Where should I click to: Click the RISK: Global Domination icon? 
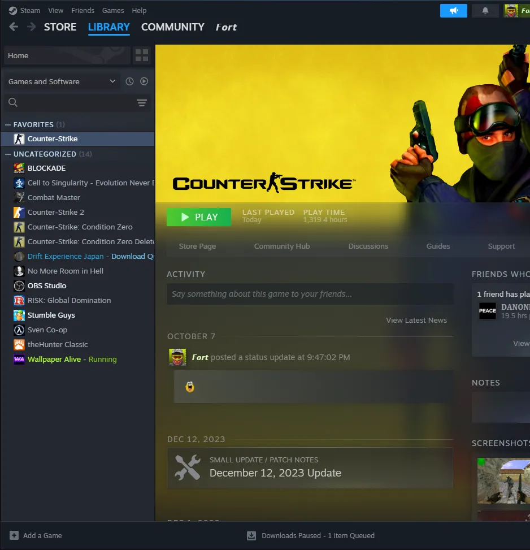(19, 301)
